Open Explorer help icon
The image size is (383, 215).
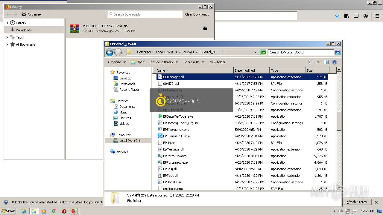[x=335, y=62]
